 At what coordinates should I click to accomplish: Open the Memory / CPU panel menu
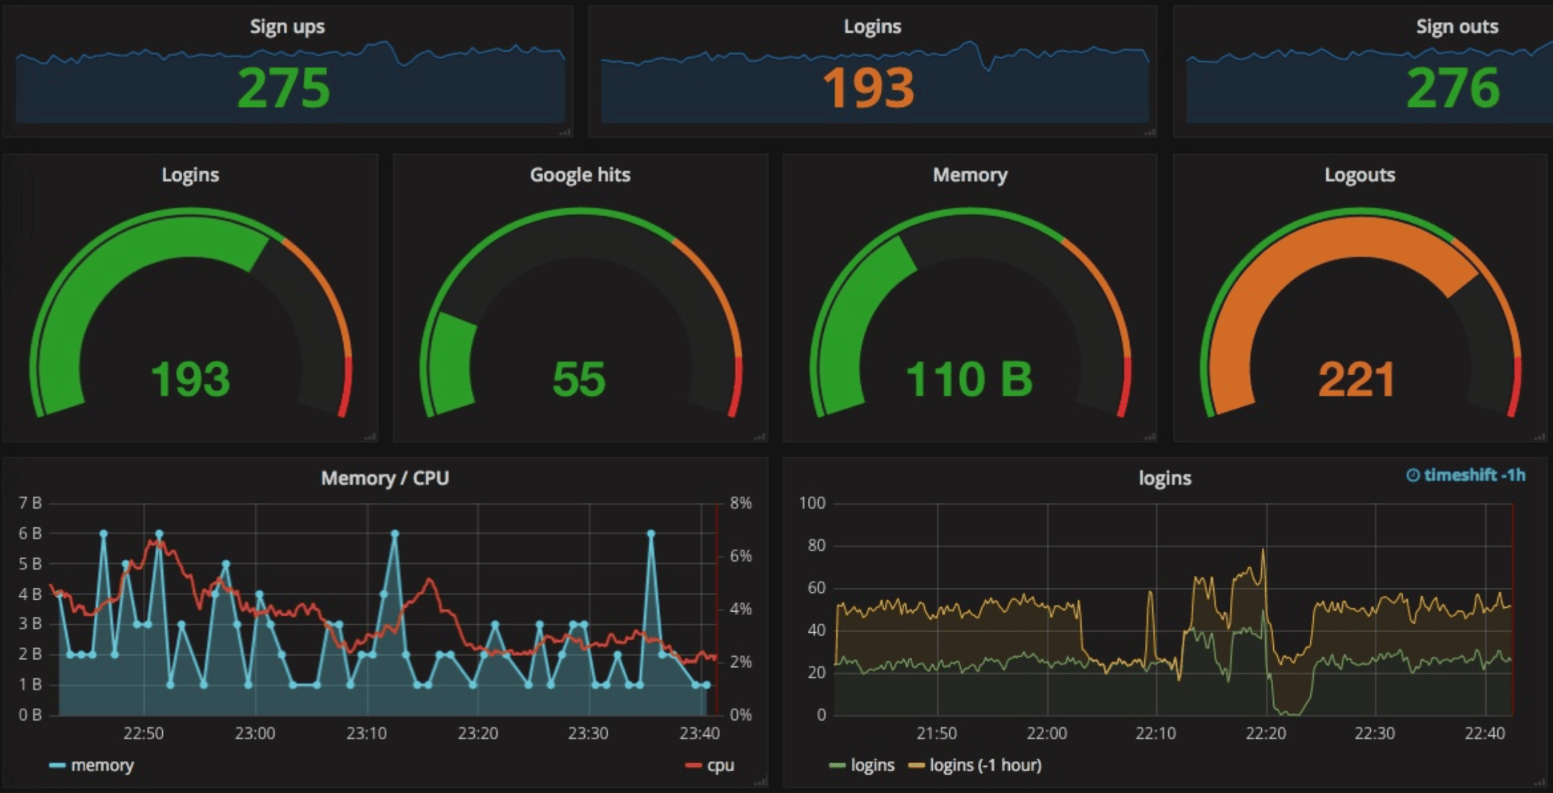click(x=385, y=477)
